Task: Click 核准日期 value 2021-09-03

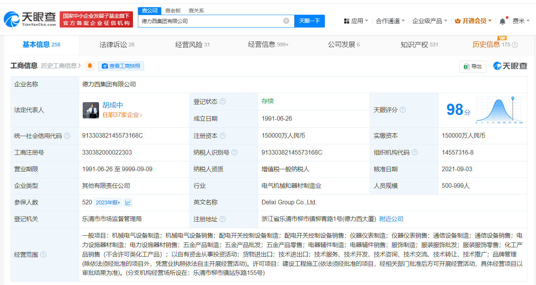Action: 457,169
